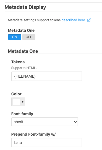Click 'Metadata settings support tokens' description text

point(34,20)
